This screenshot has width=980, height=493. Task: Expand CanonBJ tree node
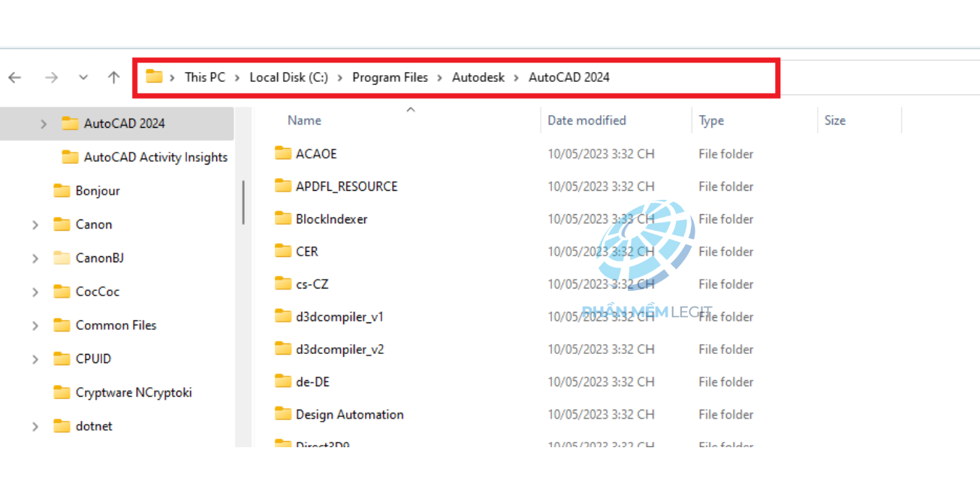pos(35,259)
